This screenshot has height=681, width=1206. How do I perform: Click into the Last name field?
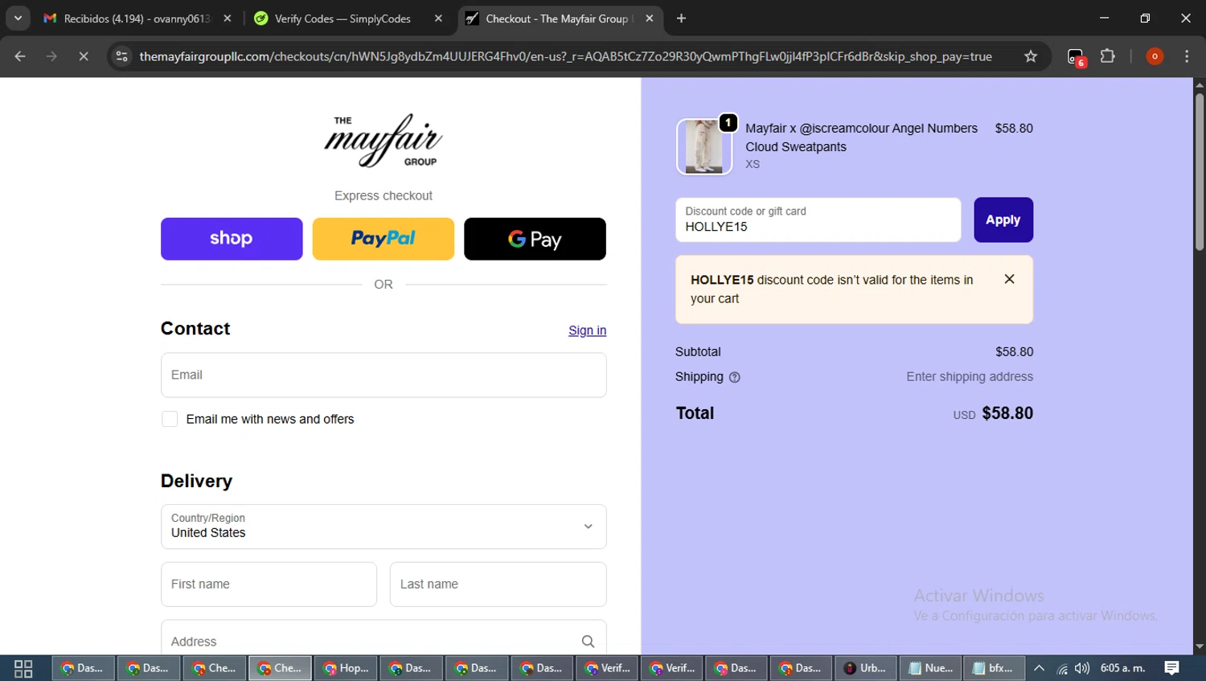(498, 585)
